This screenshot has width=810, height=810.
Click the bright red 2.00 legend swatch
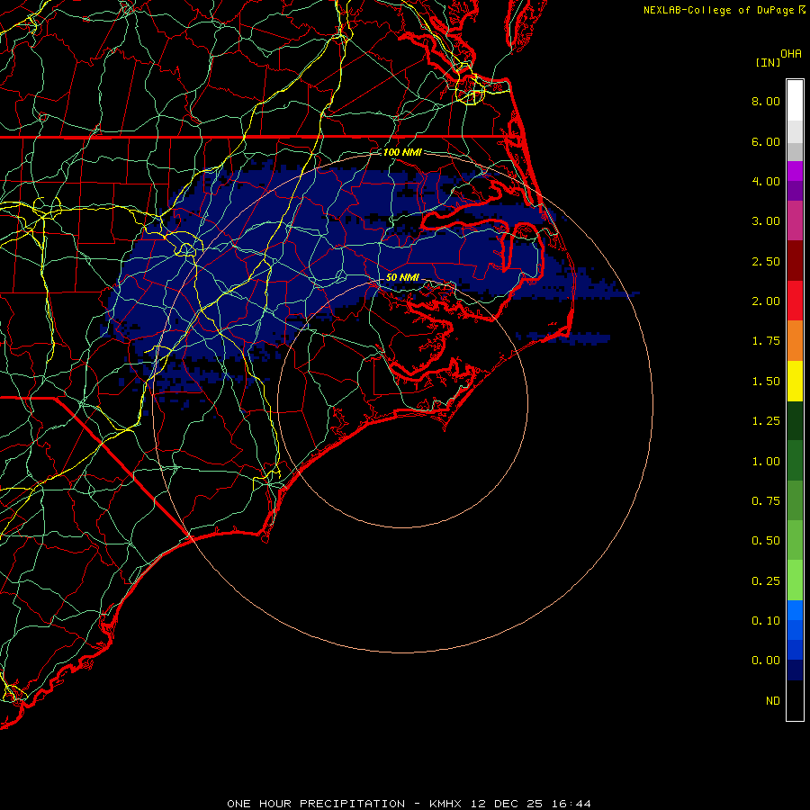795,301
